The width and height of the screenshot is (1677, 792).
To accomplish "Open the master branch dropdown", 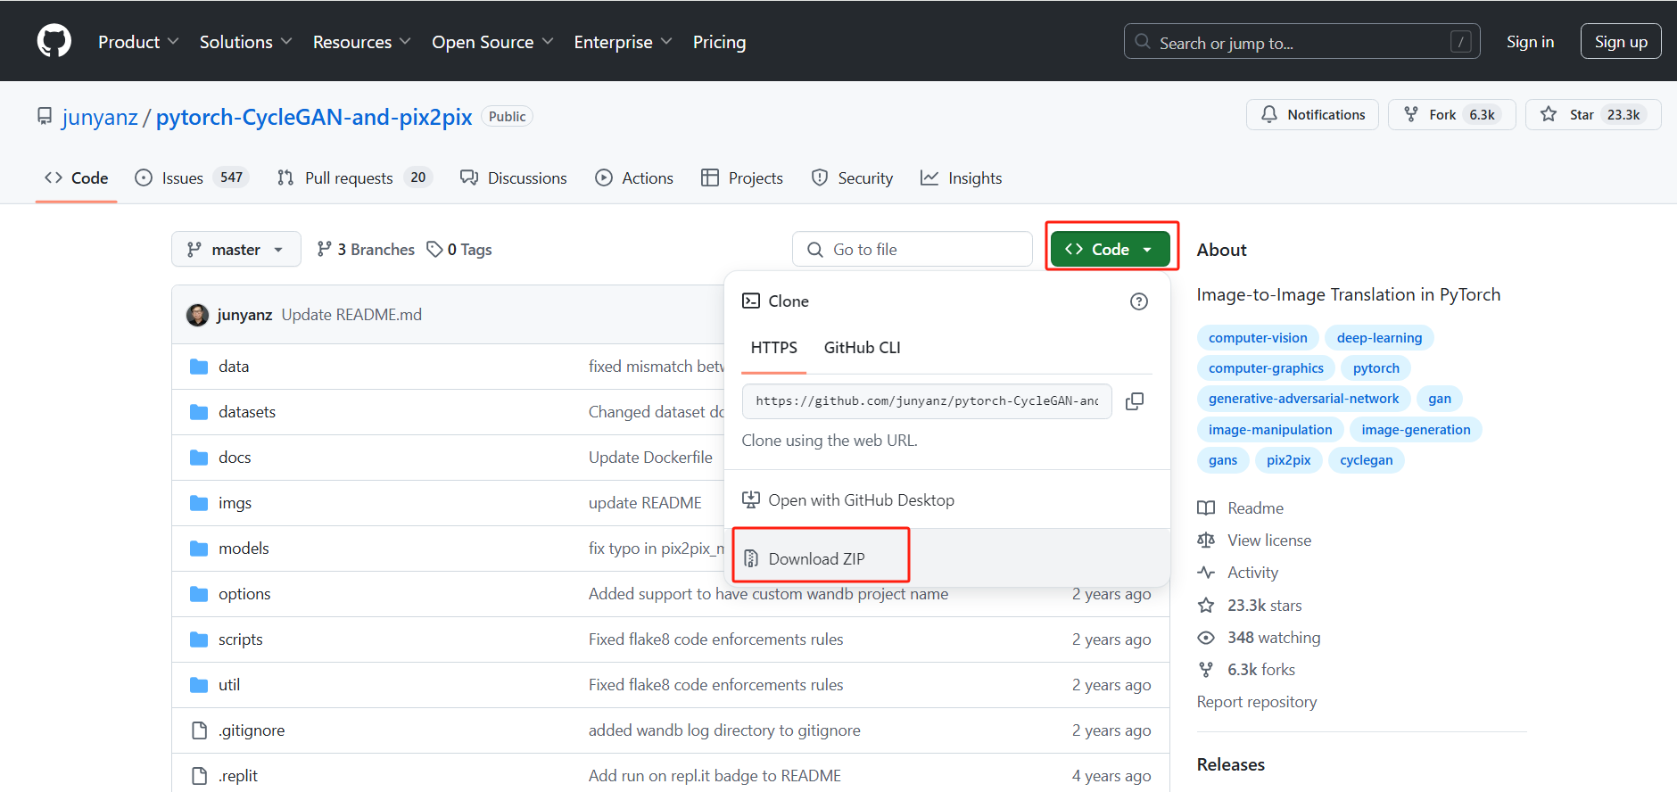I will pyautogui.click(x=236, y=250).
